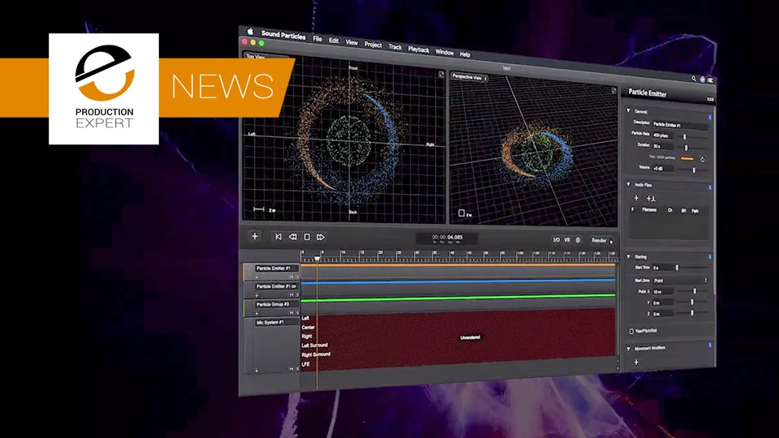Click the refresh icon beside total particles
This screenshot has width=779, height=438.
coord(703,160)
